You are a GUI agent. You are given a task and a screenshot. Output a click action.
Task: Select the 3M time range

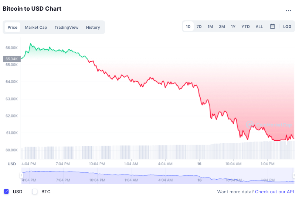coord(222,27)
